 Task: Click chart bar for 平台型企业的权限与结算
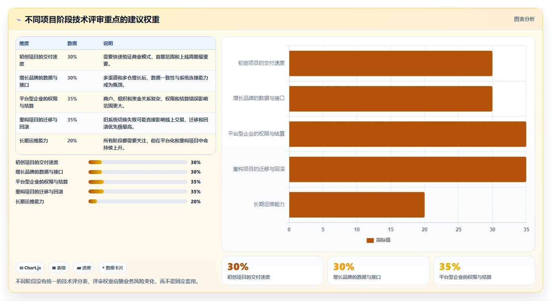pyautogui.click(x=408, y=134)
